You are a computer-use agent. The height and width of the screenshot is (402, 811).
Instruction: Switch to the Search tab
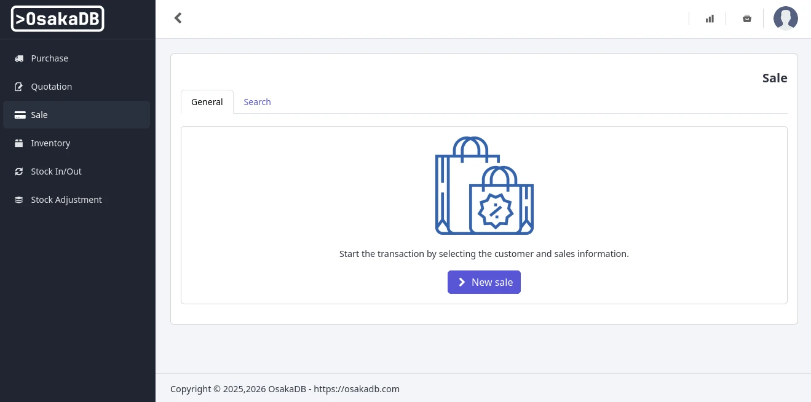257,101
